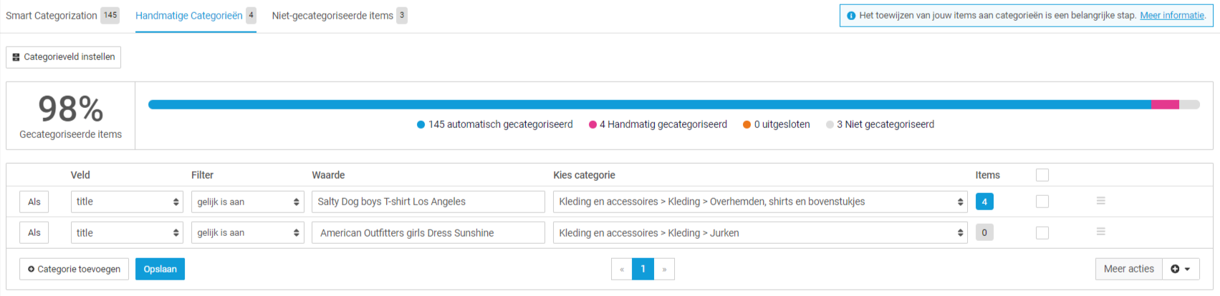Viewport: 1220px width, 296px height.
Task: Check the box for the American Outfitters Dress rule
Action: (1042, 233)
